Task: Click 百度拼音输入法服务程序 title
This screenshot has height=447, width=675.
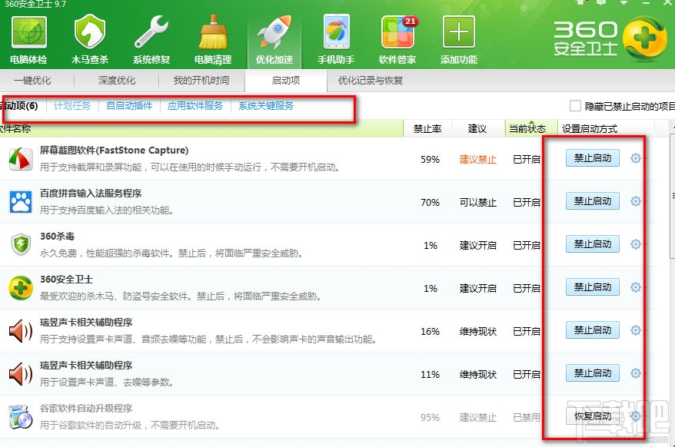Action: 91,194
